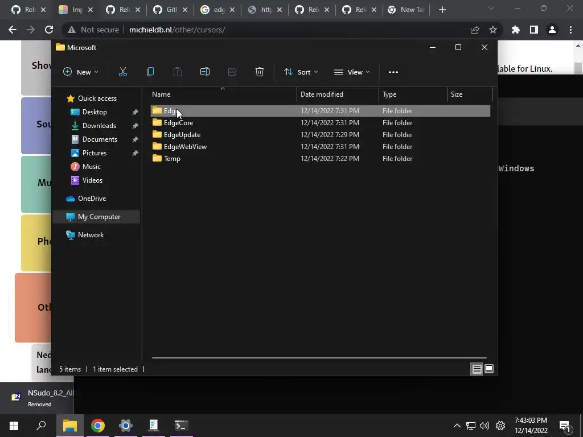Close the 'Imp' Chrome tab
Screen dimensions: 583x437
(x=91, y=10)
